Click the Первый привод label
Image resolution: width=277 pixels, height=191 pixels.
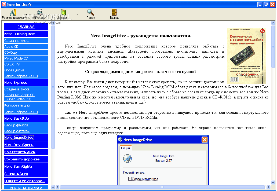point(134,172)
